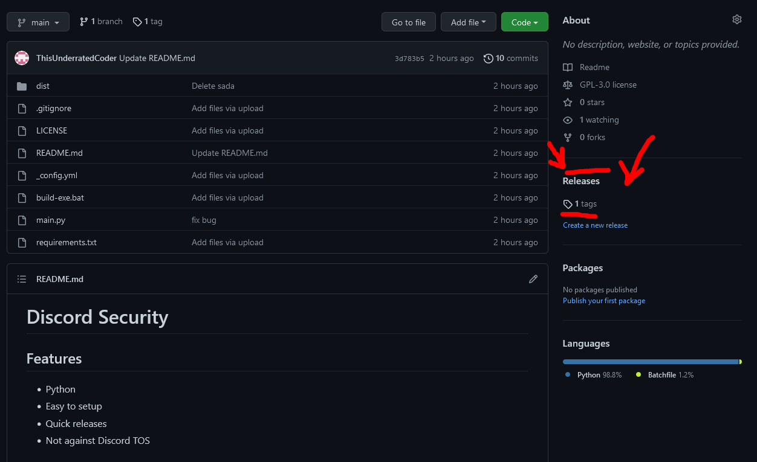Open the 1 tag listing

click(x=147, y=21)
